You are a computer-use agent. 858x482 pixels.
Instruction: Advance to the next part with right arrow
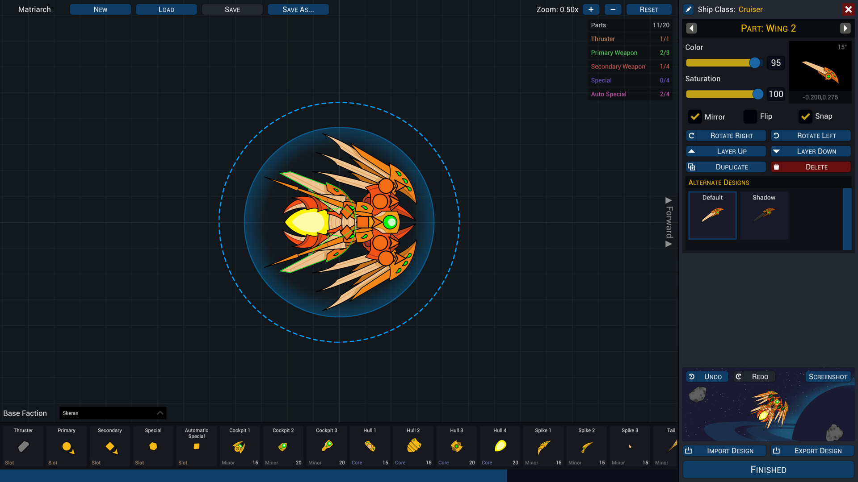tap(845, 28)
